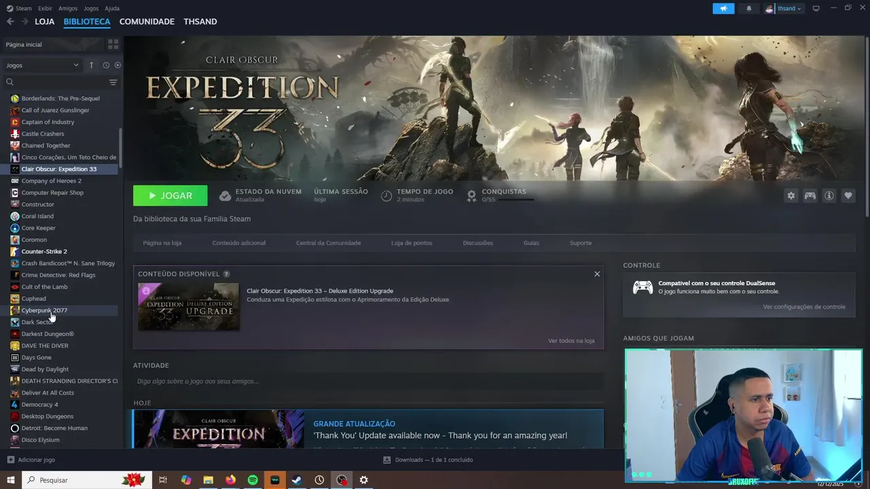Open advanced filter options icon
Screen dimensions: 870x489
[113, 82]
